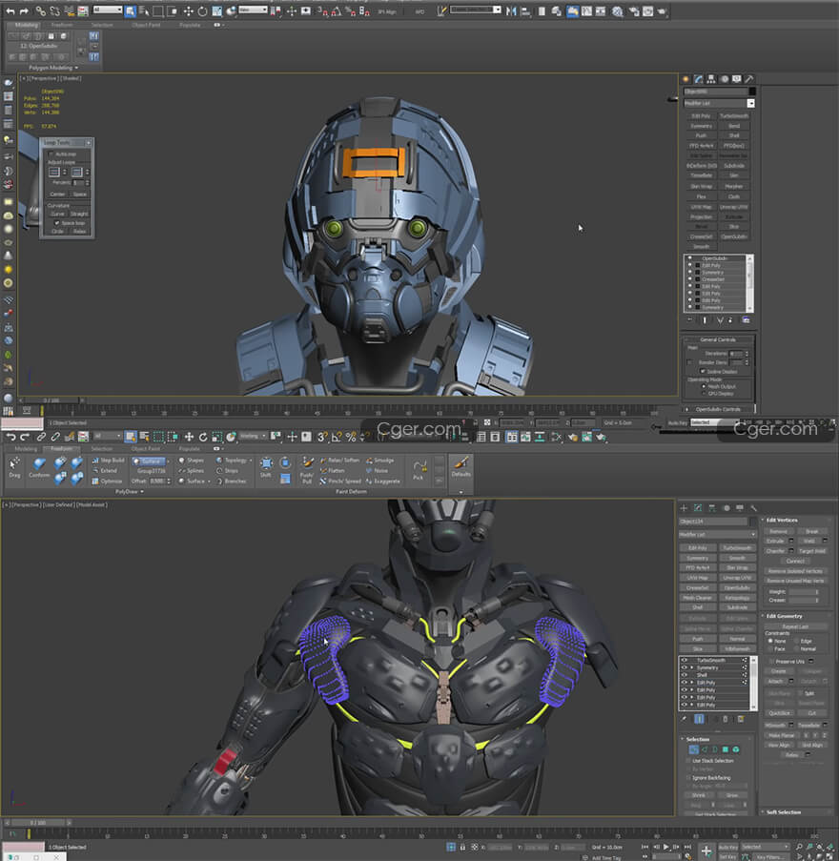Click the Redo arrow in the lower window toolbar

pyautogui.click(x=25, y=437)
